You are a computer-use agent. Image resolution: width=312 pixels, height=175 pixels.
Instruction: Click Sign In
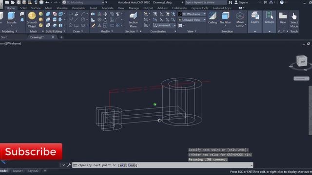click(x=241, y=2)
